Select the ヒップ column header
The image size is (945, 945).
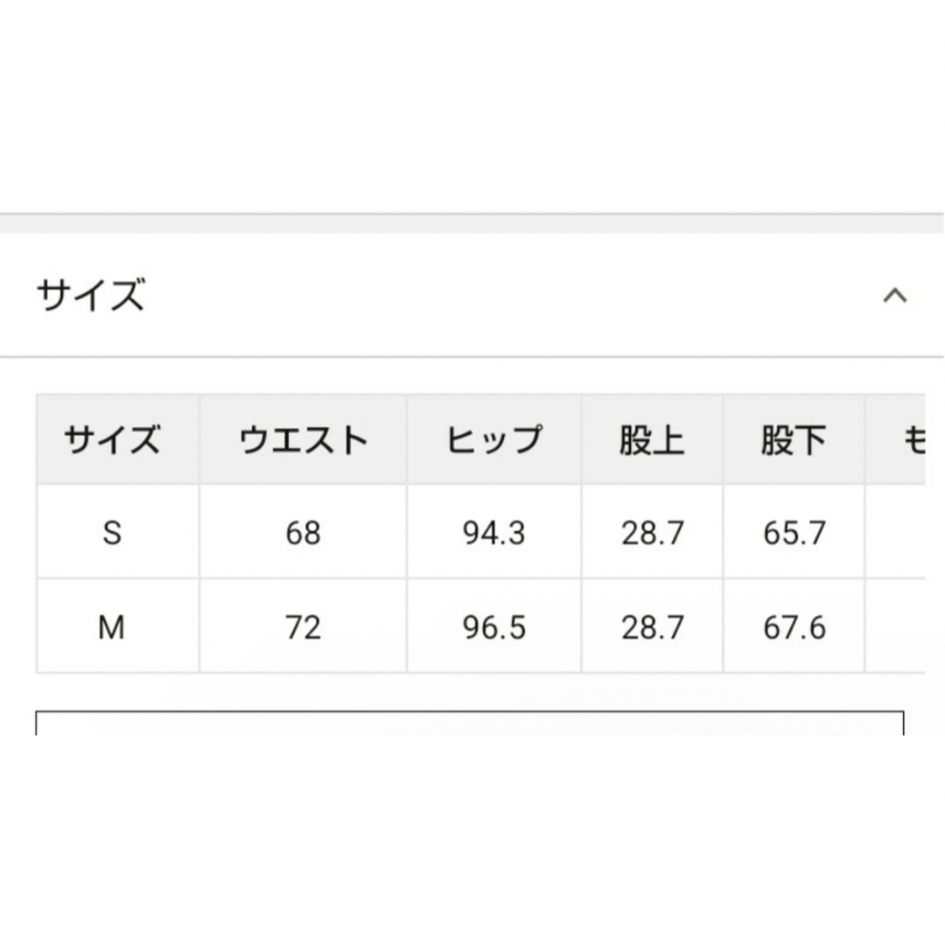coord(494,440)
